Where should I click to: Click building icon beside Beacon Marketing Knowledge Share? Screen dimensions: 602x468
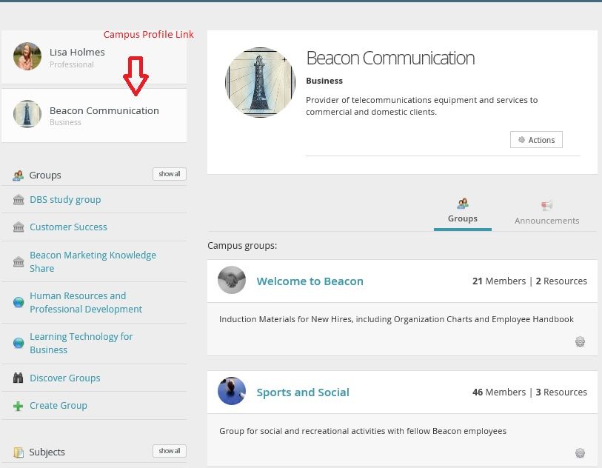[19, 262]
